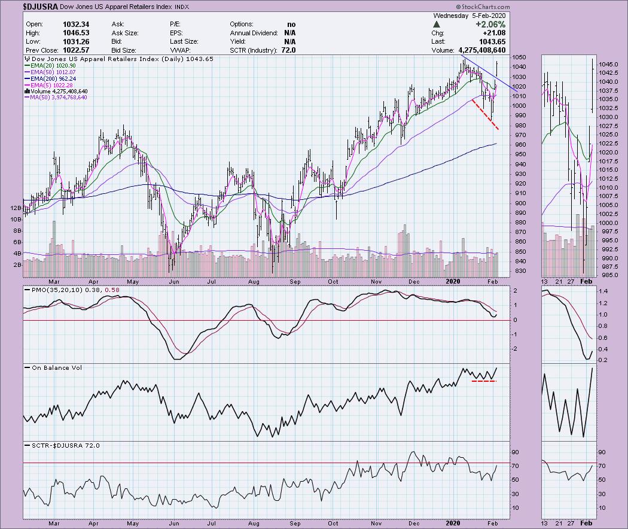This screenshot has width=628, height=529.
Task: Click the index name in the title bar
Action: [117, 7]
